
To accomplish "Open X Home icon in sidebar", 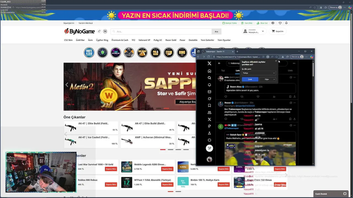I will 209,71.
